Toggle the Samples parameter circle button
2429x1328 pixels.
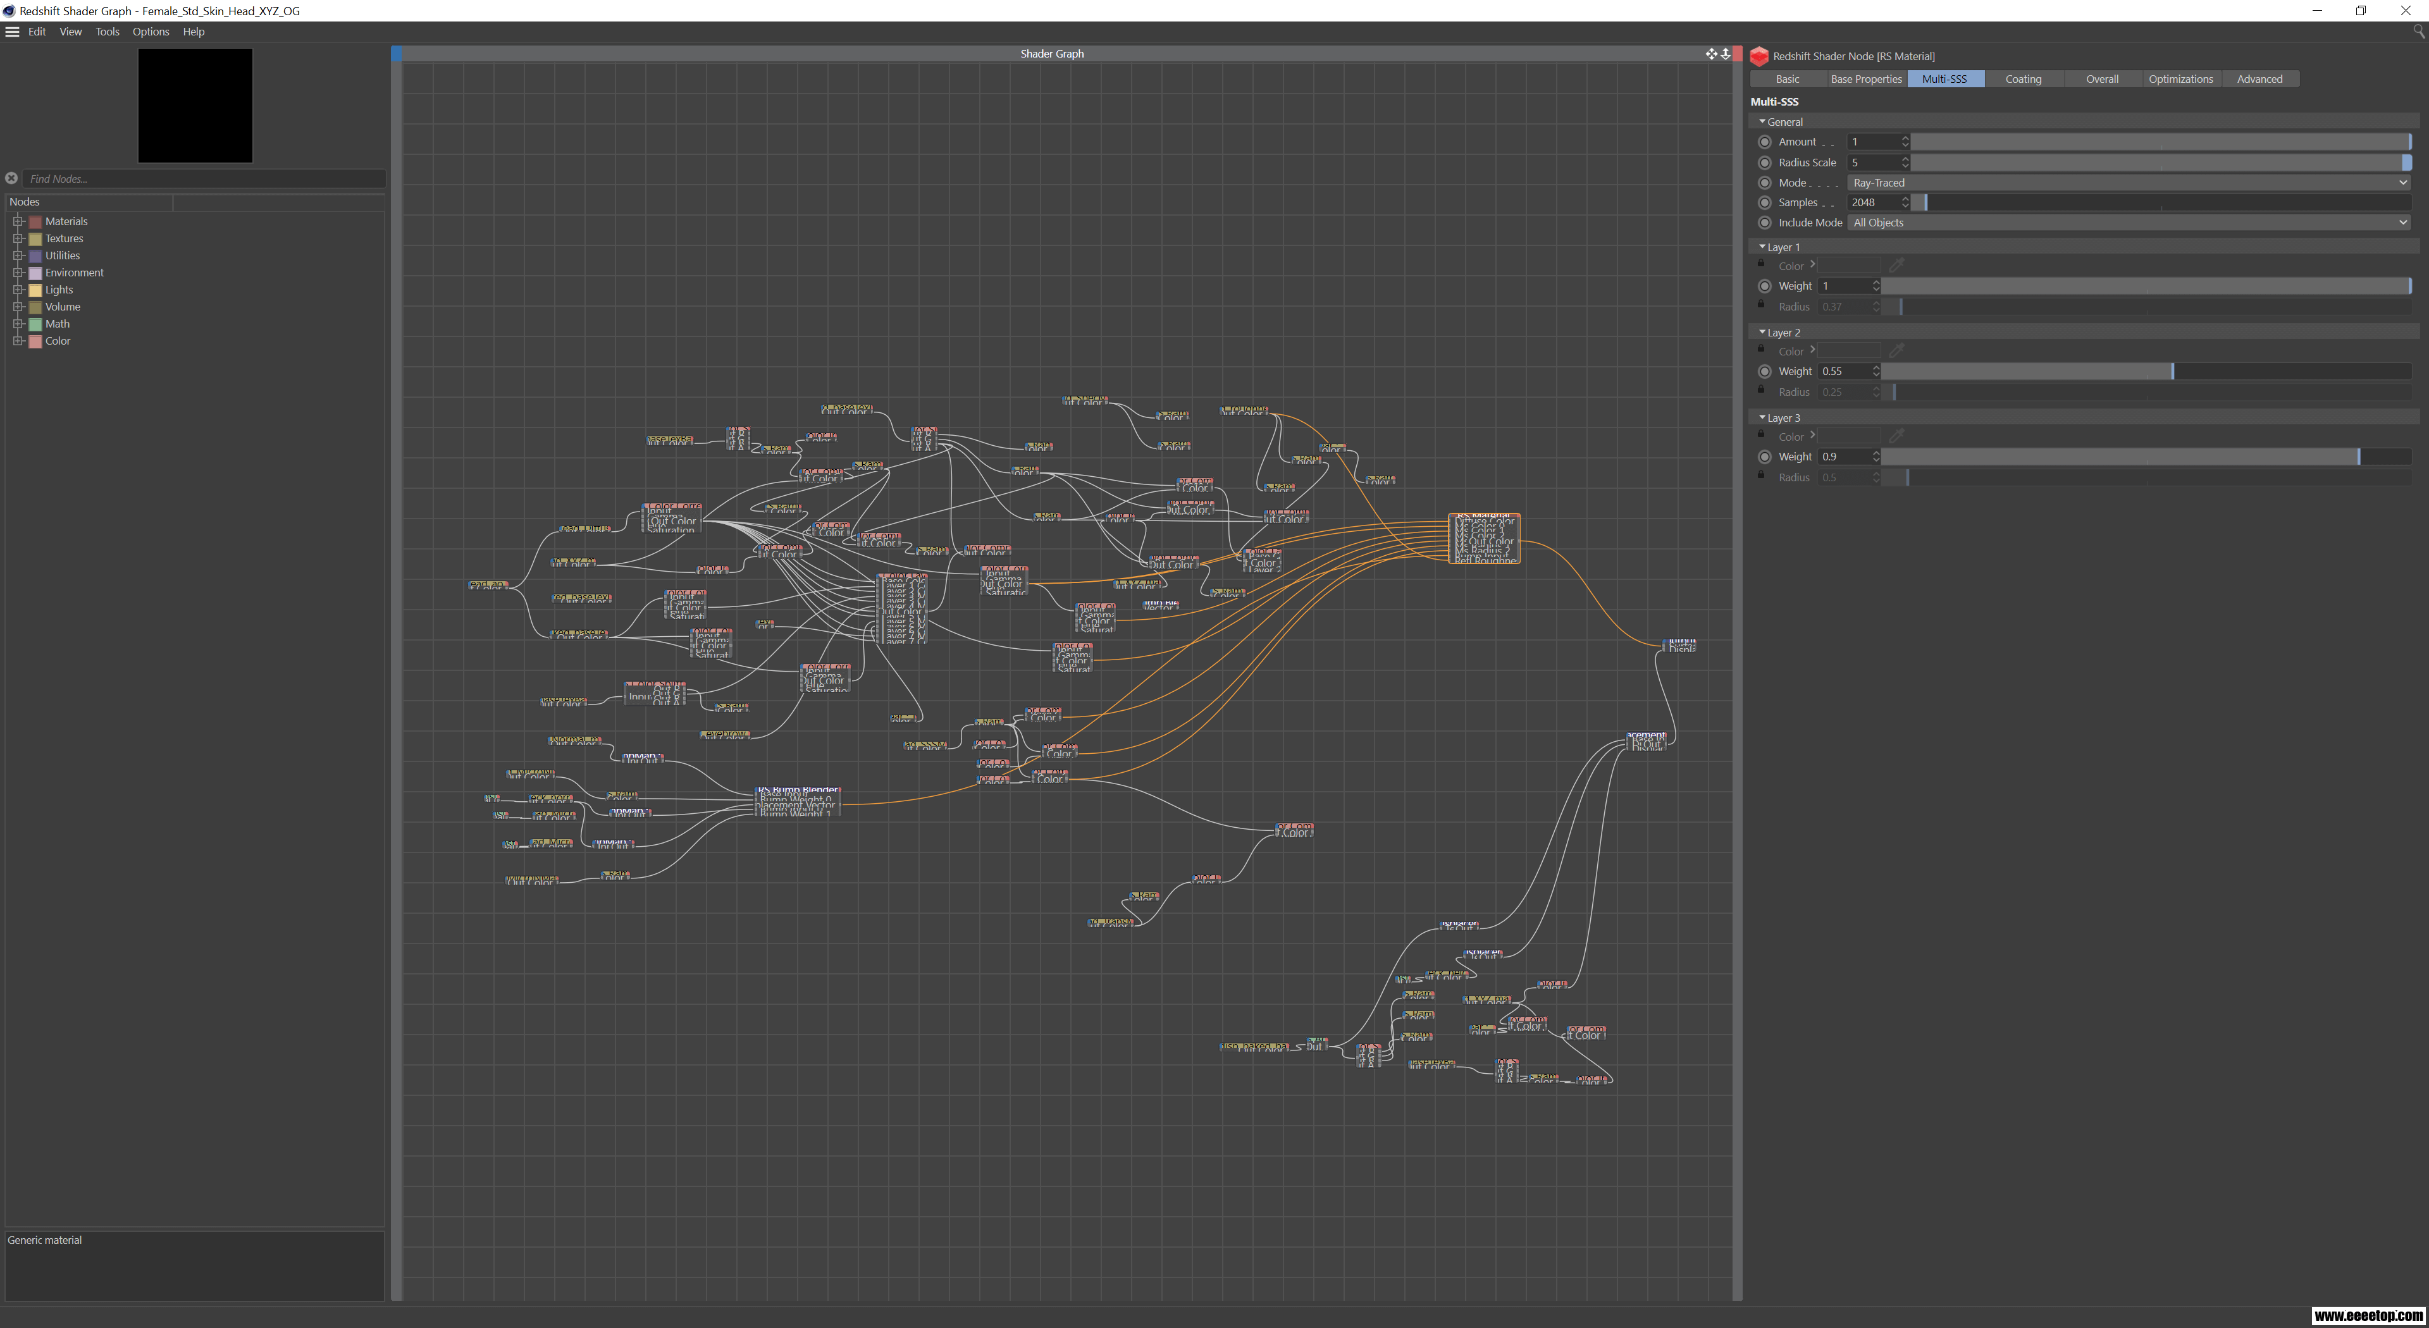tap(1765, 202)
